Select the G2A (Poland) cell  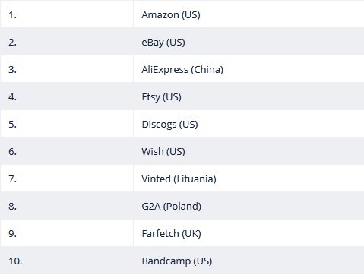pos(172,207)
